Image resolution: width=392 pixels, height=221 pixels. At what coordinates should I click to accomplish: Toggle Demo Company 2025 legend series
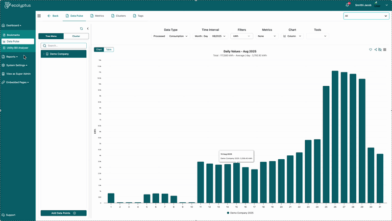click(x=240, y=213)
